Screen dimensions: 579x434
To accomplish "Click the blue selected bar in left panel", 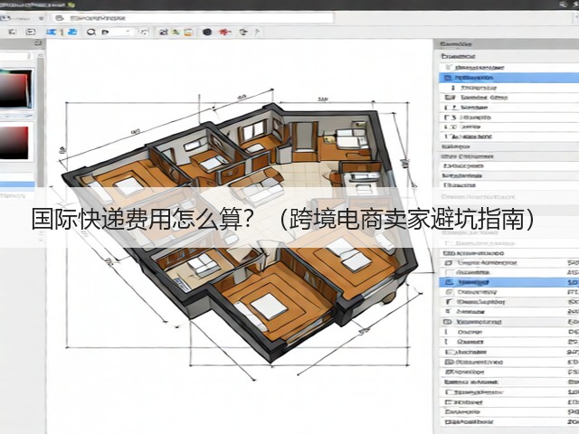I will 17,184.
